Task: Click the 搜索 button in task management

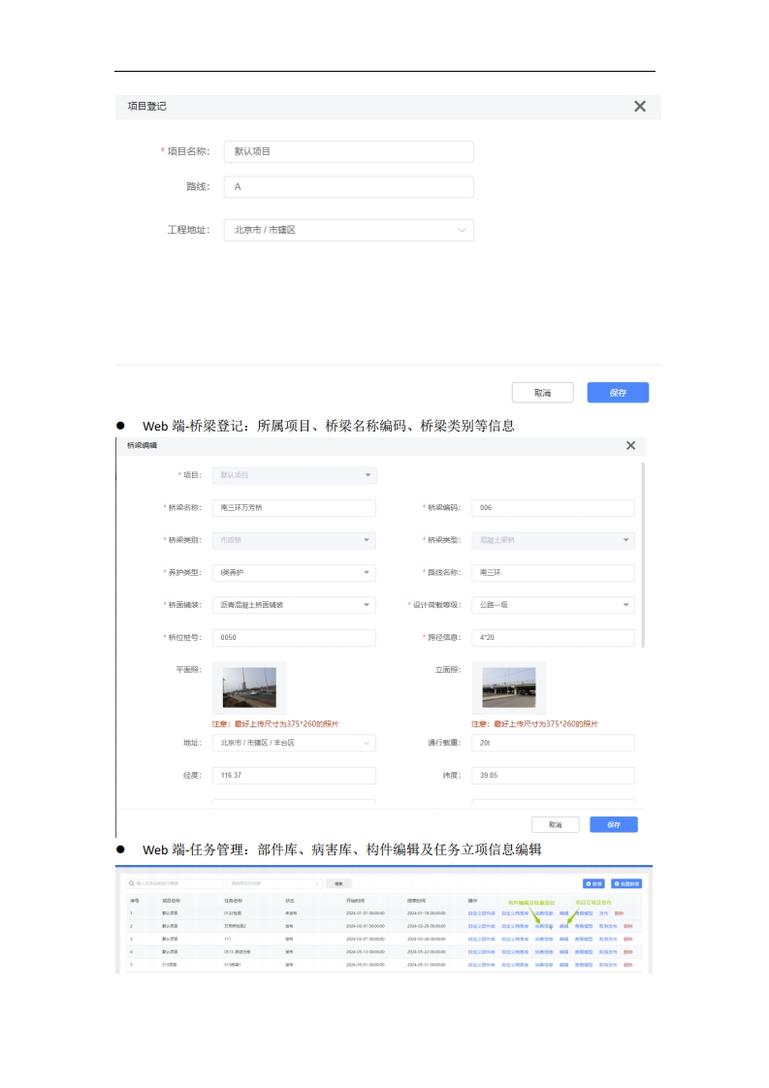Action: 337,883
